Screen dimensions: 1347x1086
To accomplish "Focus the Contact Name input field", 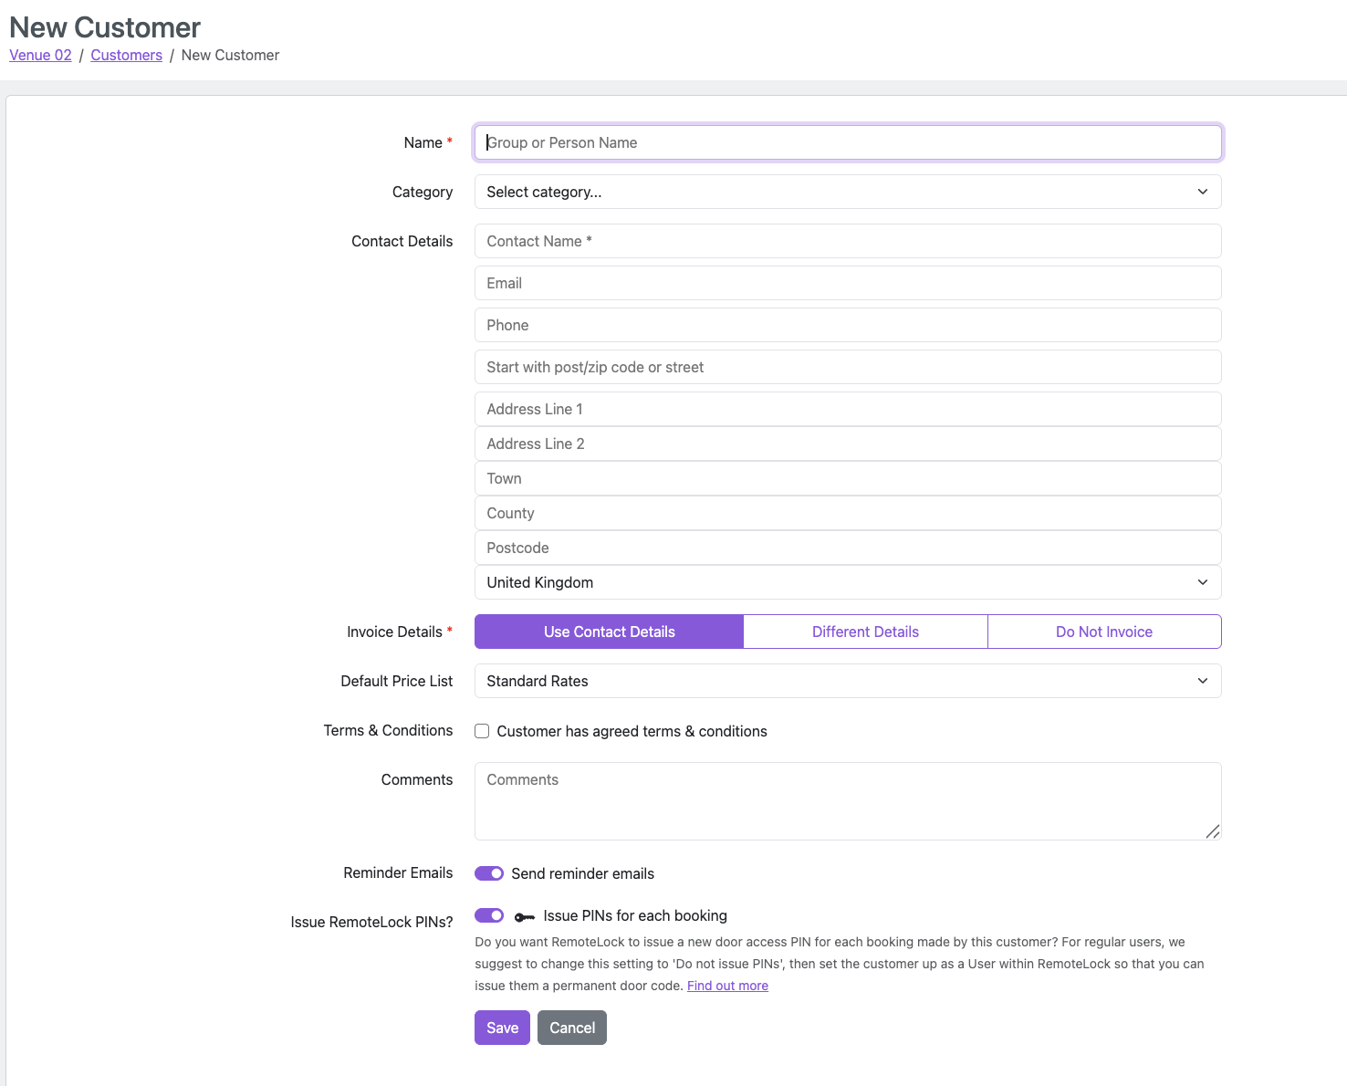I will pos(847,241).
